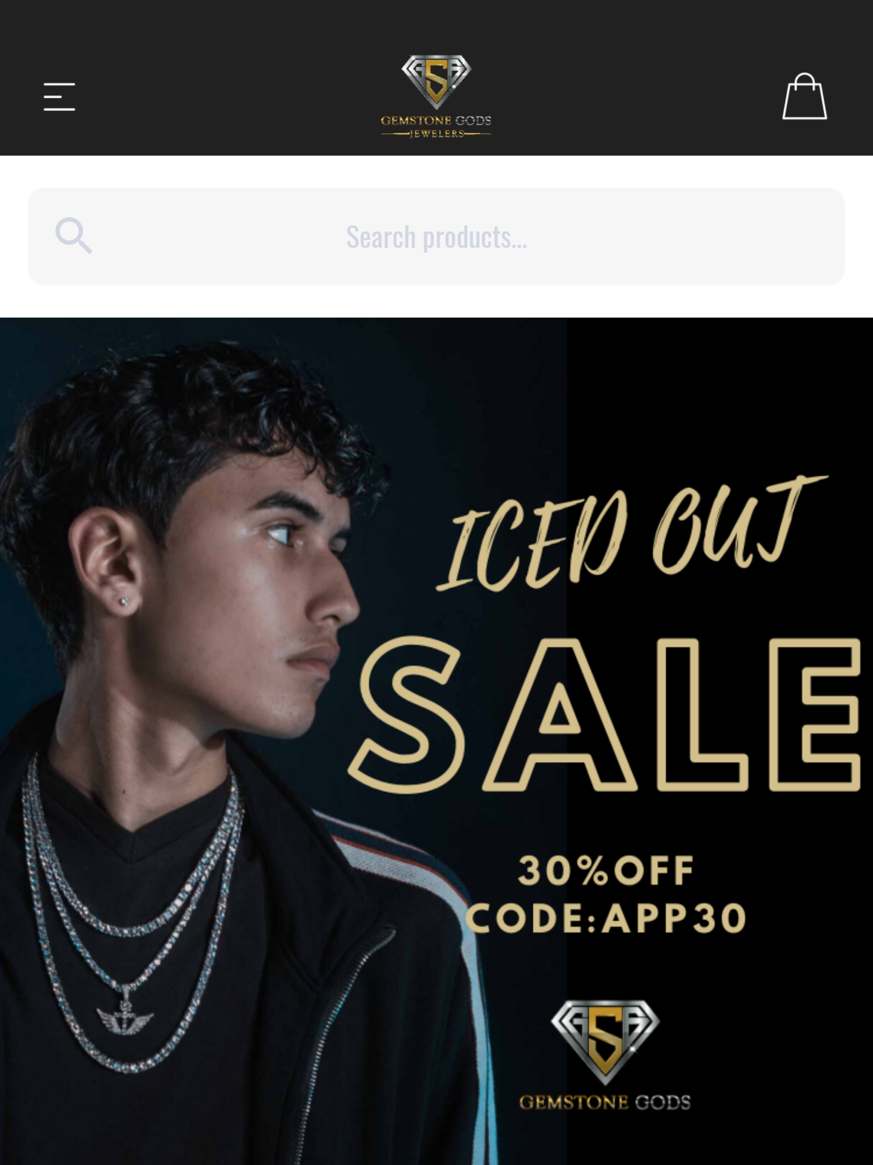Click the stud earring in the banner photo

[x=124, y=602]
